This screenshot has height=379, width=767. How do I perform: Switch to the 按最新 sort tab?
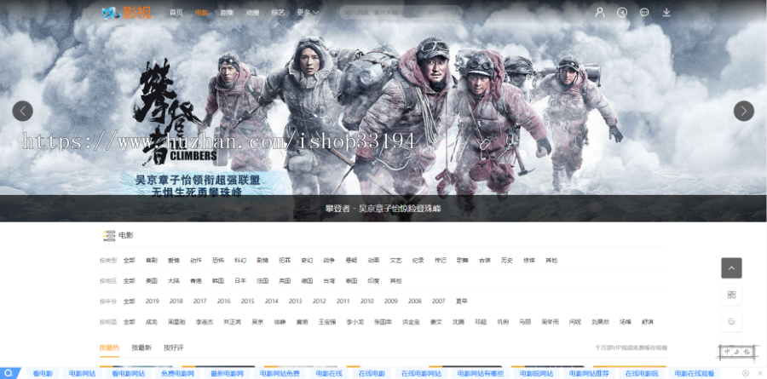click(x=141, y=347)
